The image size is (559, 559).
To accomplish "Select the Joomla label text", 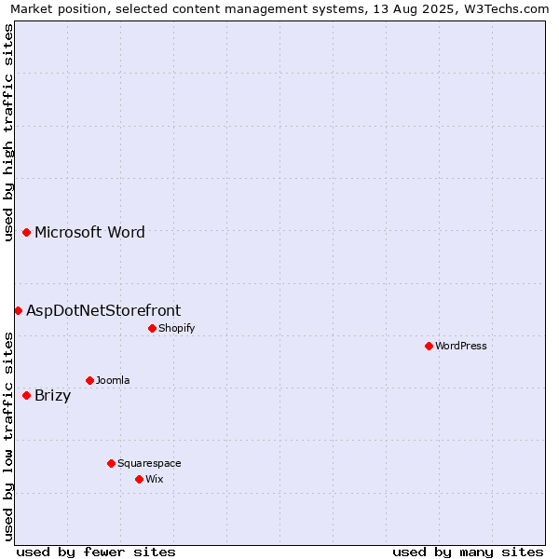I will (x=113, y=380).
